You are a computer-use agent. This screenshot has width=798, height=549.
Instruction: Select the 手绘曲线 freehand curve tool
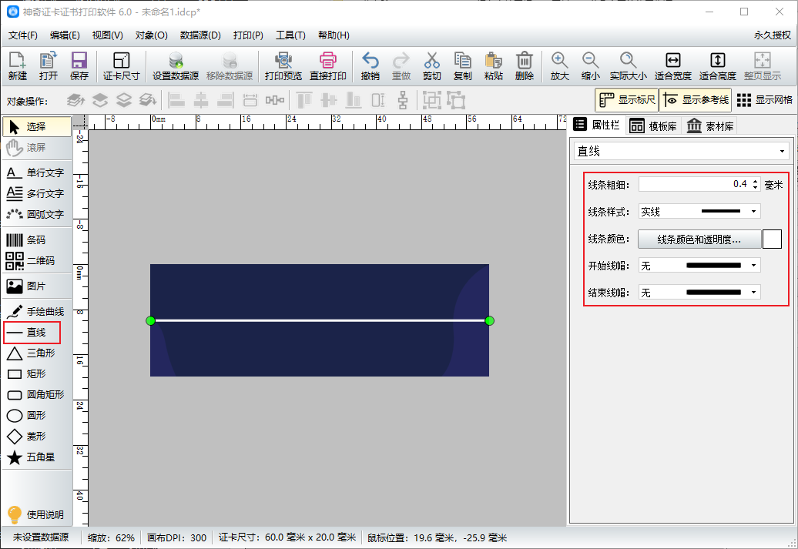coord(37,311)
